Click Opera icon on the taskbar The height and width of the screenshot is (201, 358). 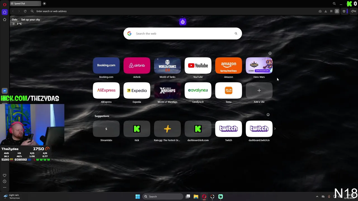204,197
